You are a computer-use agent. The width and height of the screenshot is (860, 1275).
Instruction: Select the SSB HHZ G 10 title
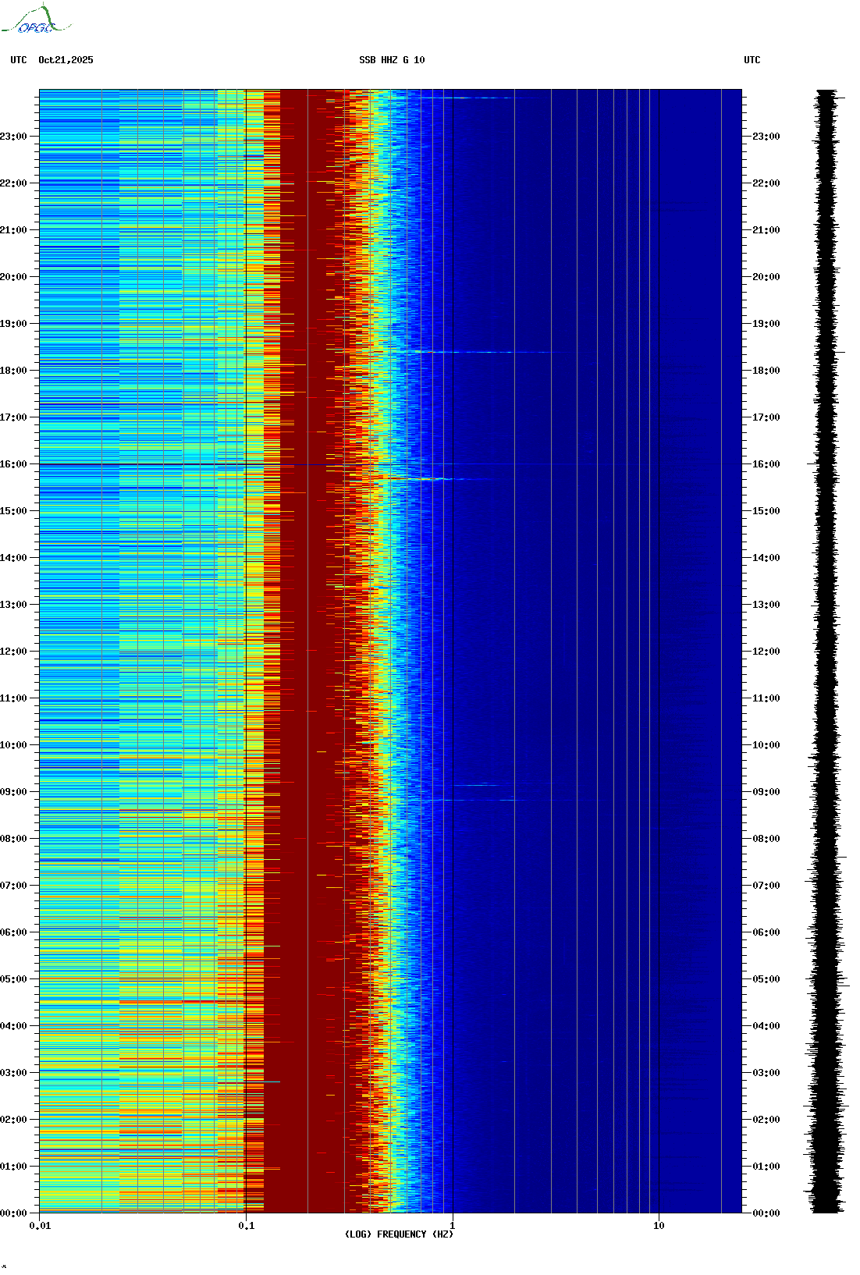[x=392, y=60]
